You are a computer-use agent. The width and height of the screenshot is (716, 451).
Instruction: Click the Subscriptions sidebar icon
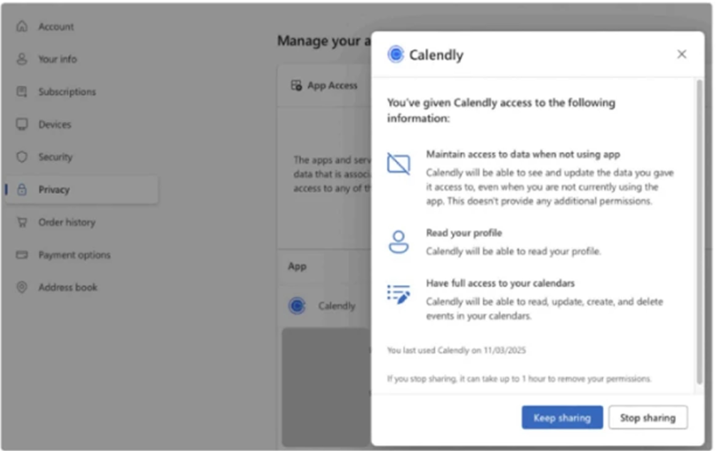pos(22,92)
